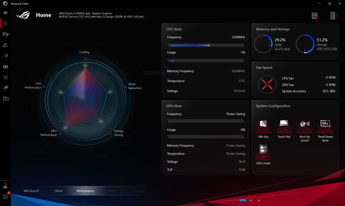Open the hamburger menu in the sidebar

(5, 13)
